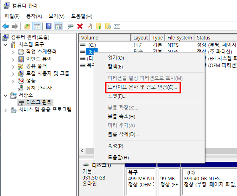Open the 보기(V) menu
237x196 pixels.
tap(57, 16)
